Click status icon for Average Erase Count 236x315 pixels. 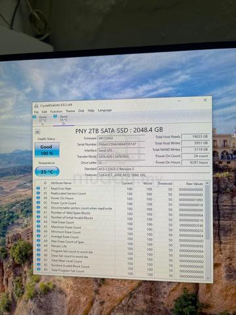click(39, 236)
